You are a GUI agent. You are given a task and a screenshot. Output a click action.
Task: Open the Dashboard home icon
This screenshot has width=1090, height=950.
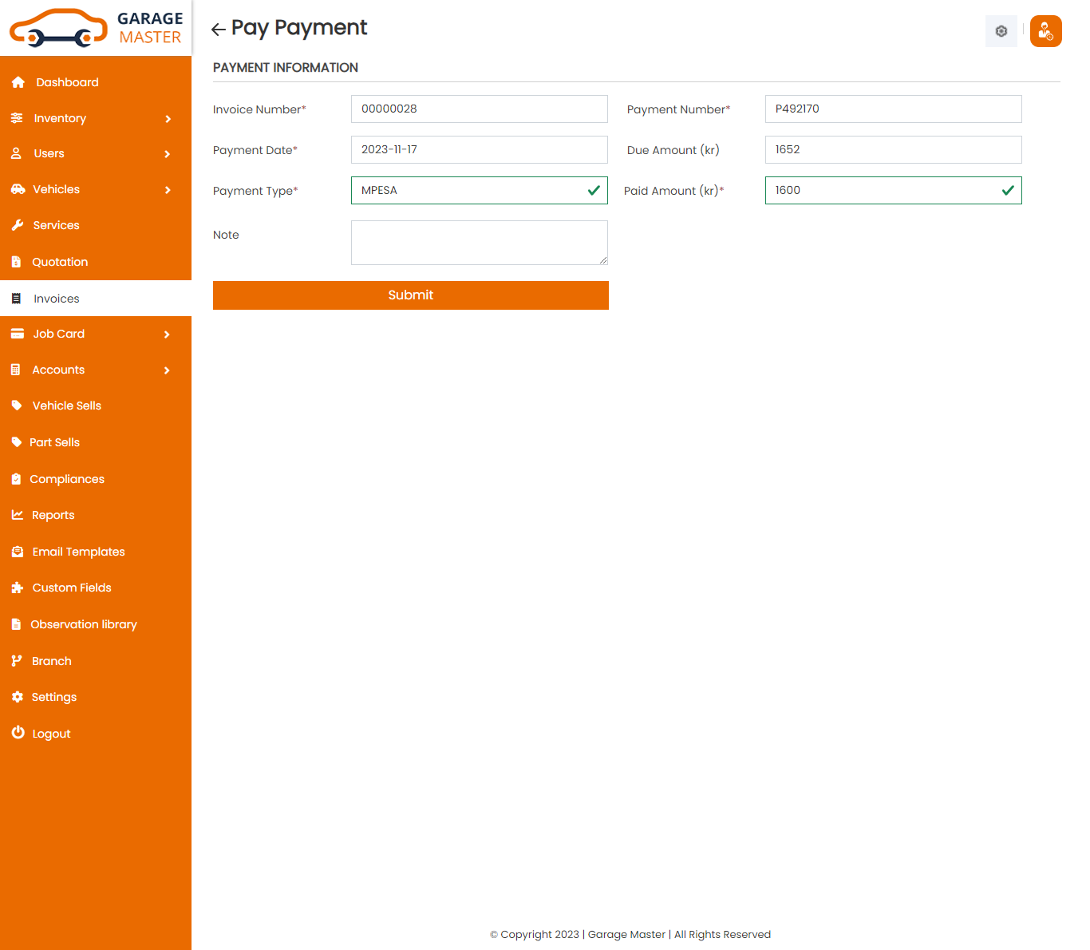(x=18, y=82)
